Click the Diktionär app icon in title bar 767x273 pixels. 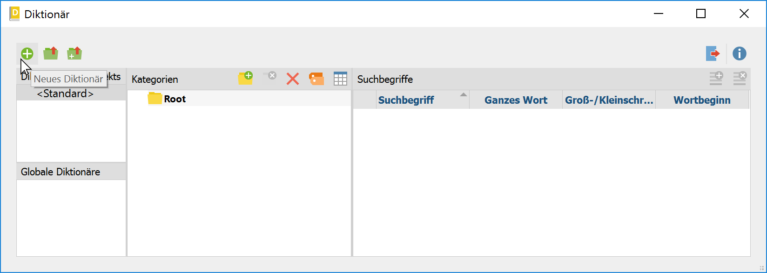pos(14,13)
